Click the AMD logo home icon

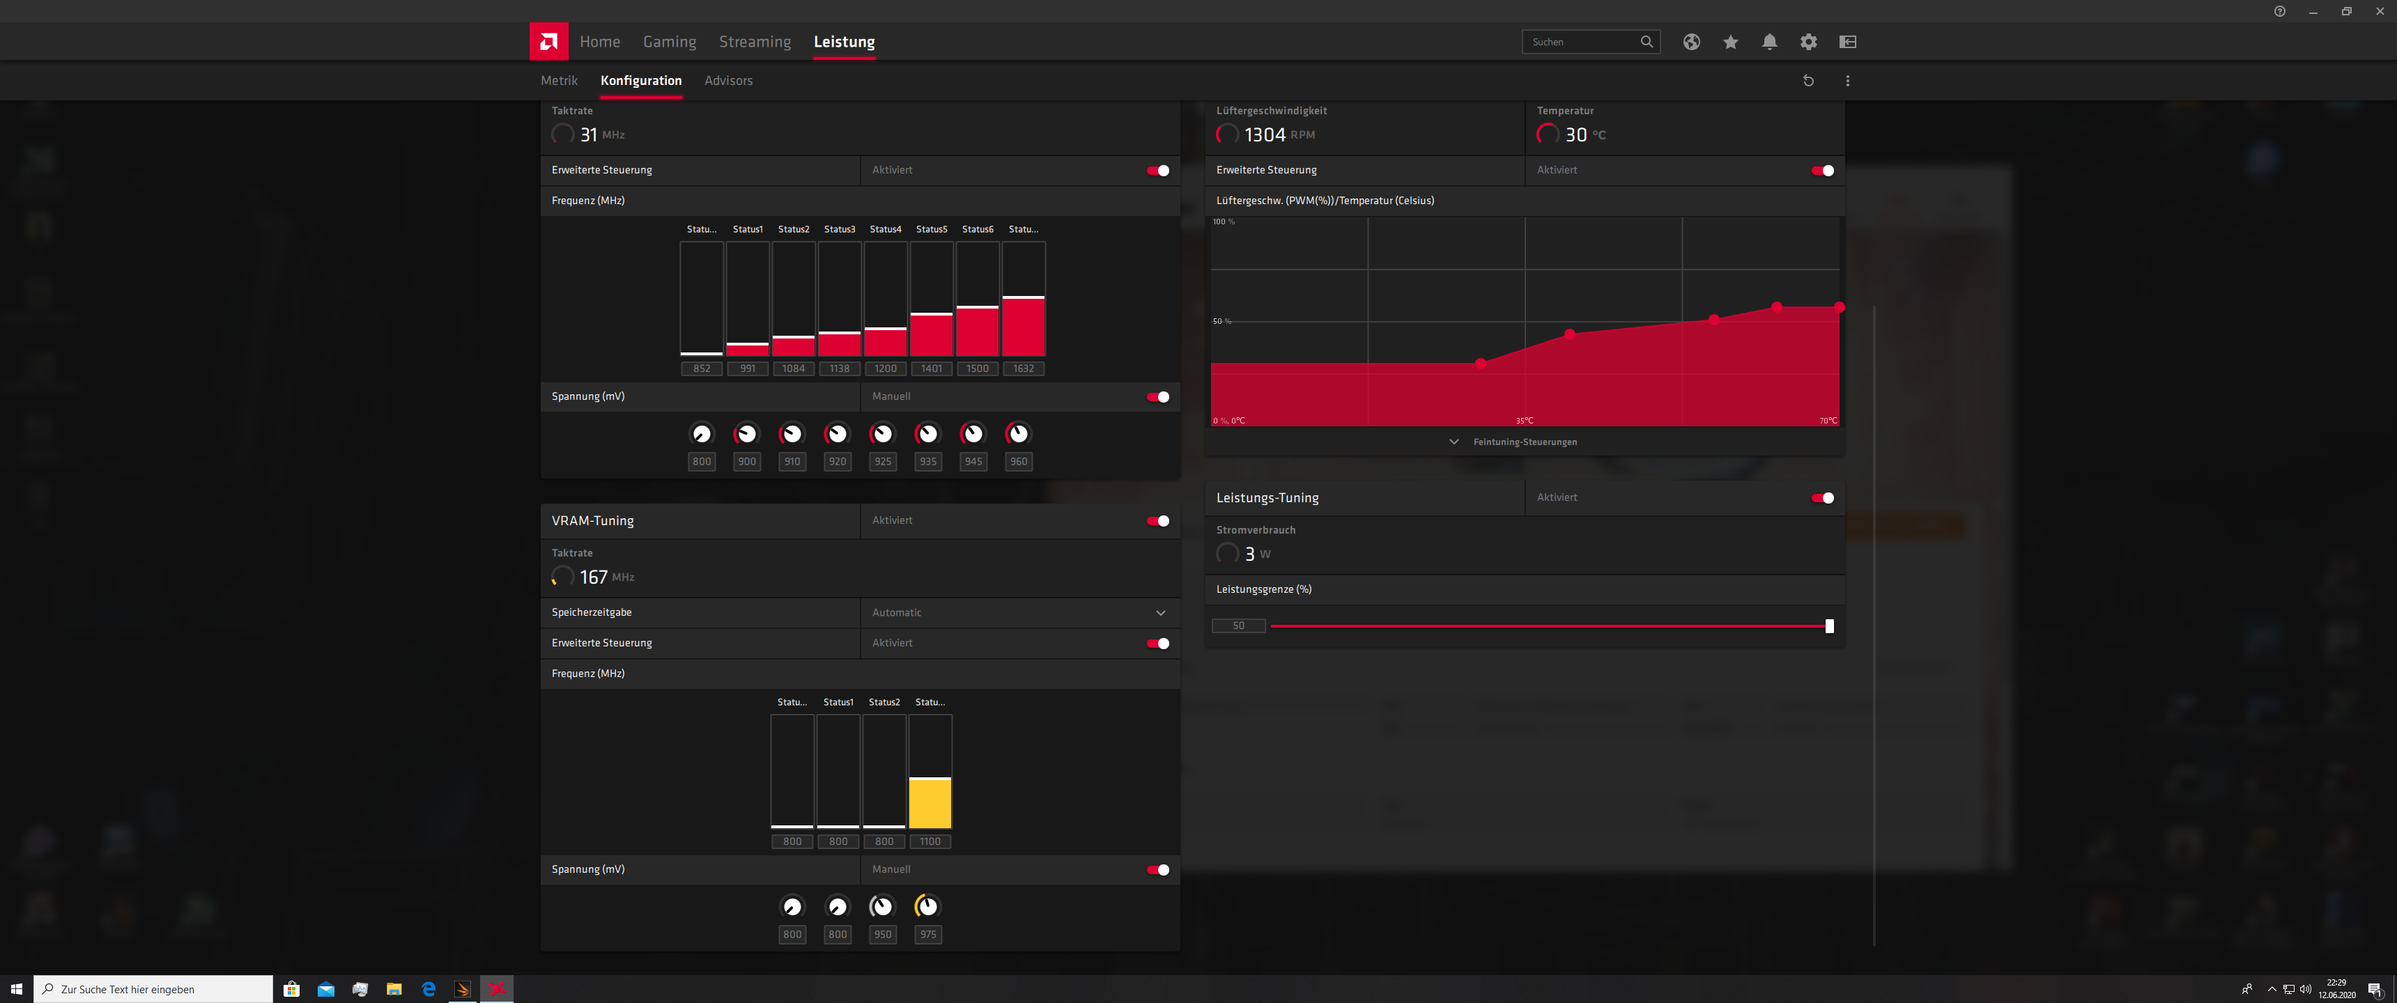[x=548, y=42]
